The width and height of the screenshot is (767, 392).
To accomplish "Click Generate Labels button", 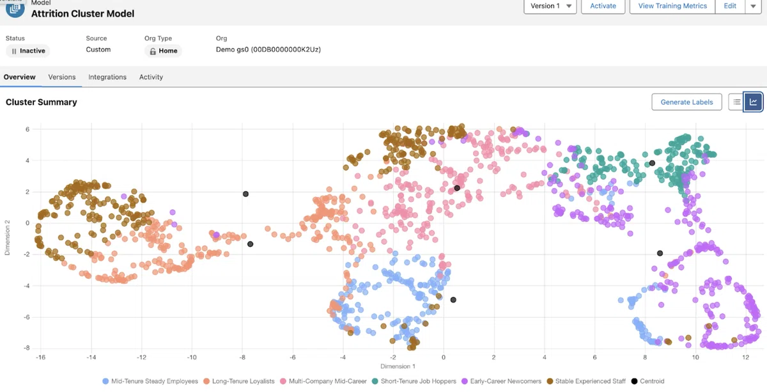I will point(687,102).
